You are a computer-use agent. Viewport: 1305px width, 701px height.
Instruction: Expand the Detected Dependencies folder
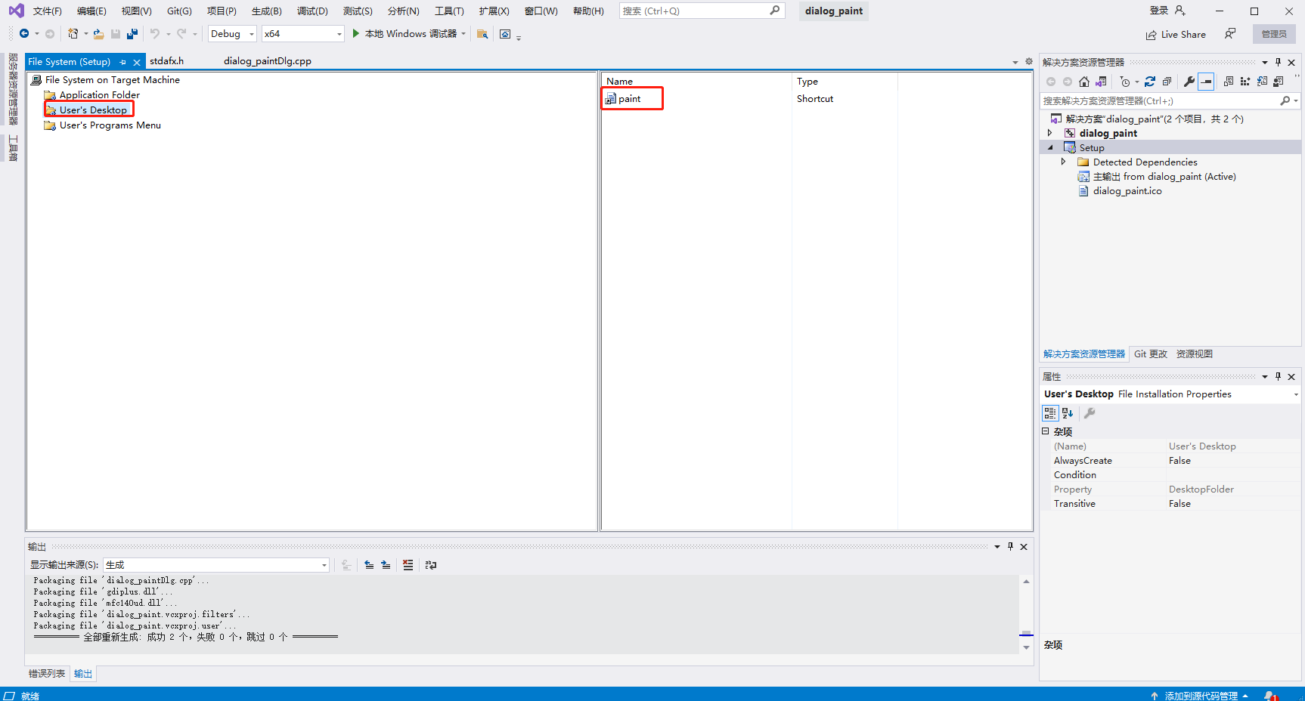(x=1063, y=162)
